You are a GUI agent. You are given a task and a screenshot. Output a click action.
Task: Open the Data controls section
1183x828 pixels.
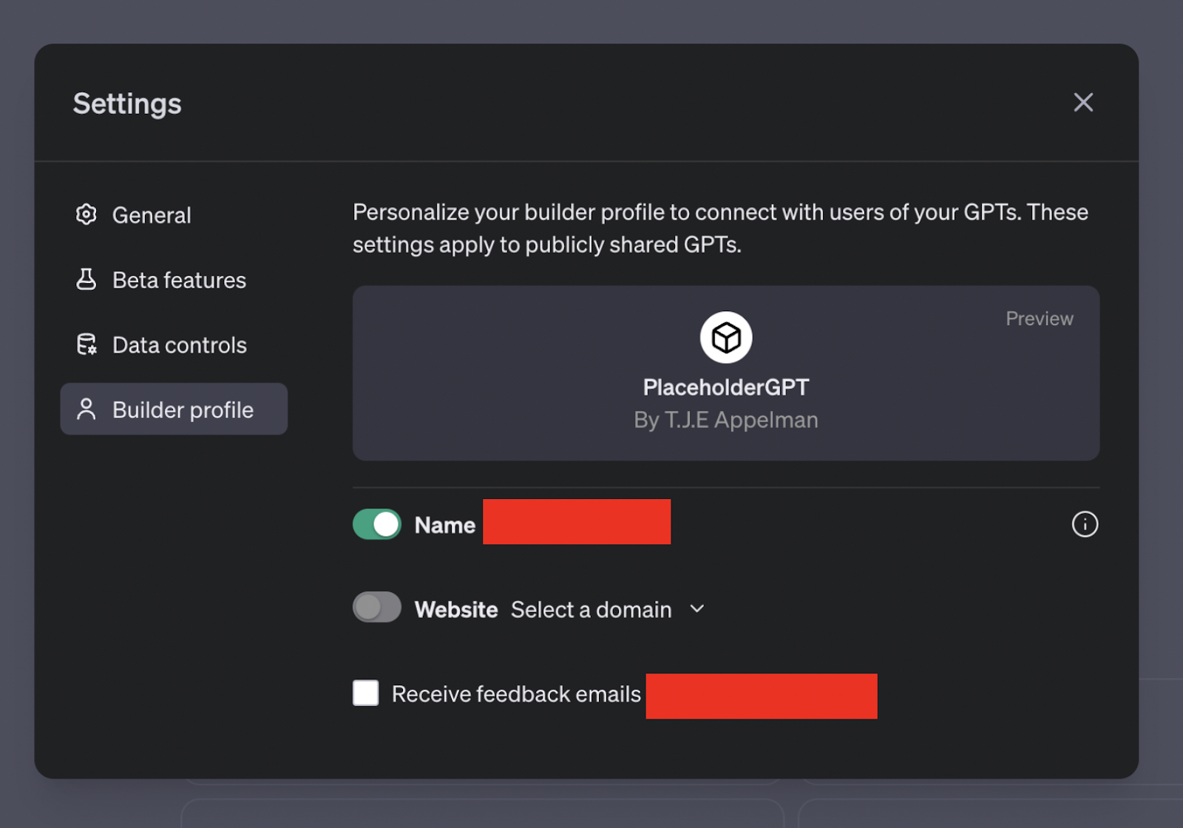179,344
